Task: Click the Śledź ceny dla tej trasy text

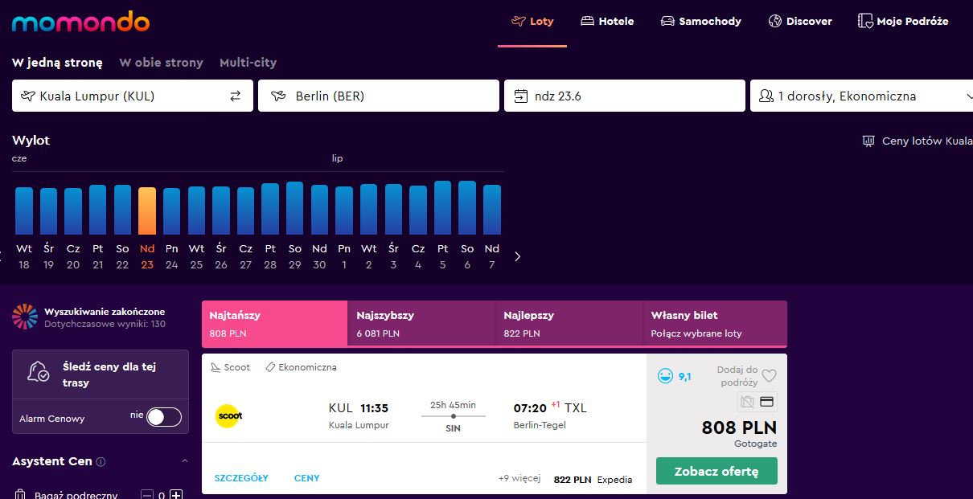Action: [109, 374]
